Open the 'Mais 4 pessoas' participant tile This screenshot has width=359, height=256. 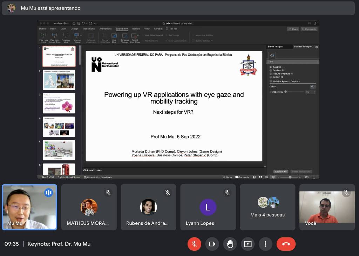[267, 207]
